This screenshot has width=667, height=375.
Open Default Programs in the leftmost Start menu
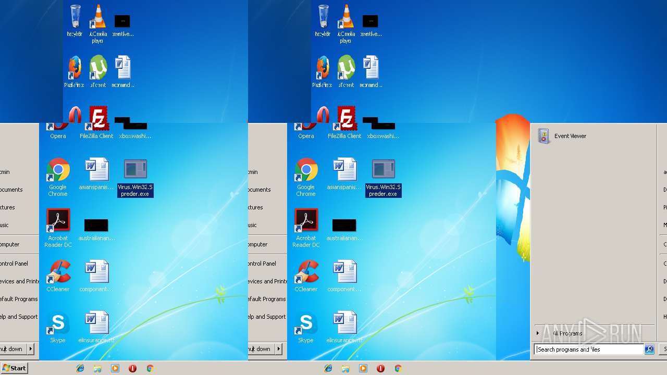19,299
